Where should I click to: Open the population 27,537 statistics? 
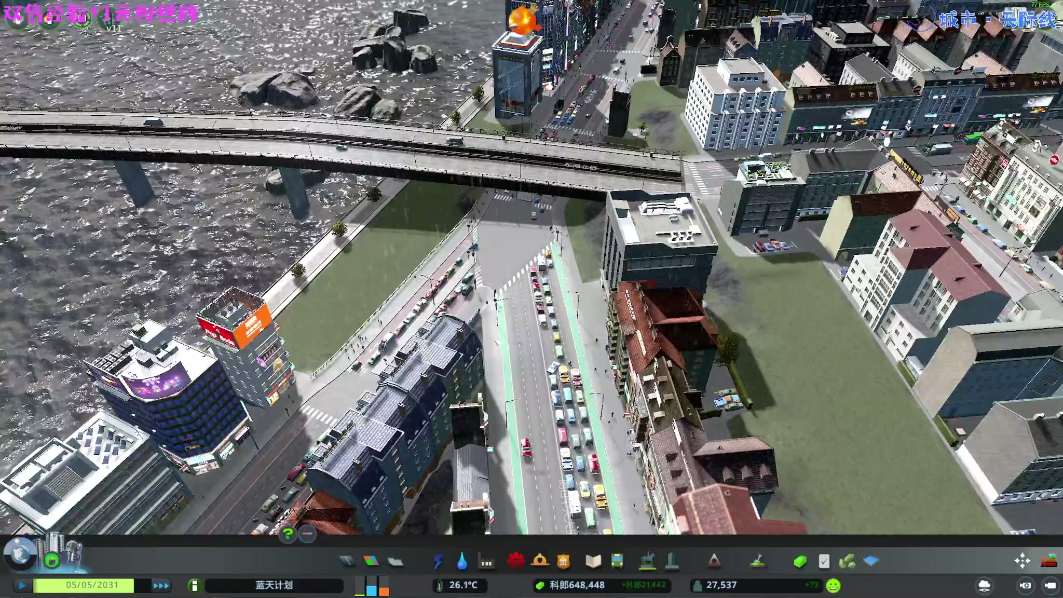pos(721,586)
